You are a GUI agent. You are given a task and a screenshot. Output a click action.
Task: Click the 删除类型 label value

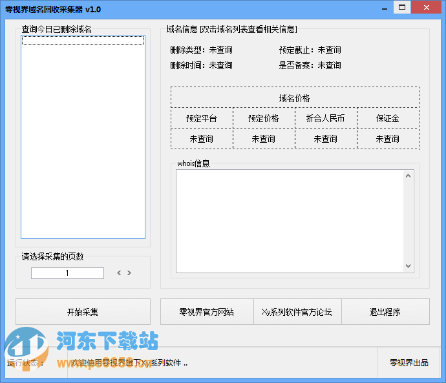click(x=220, y=50)
